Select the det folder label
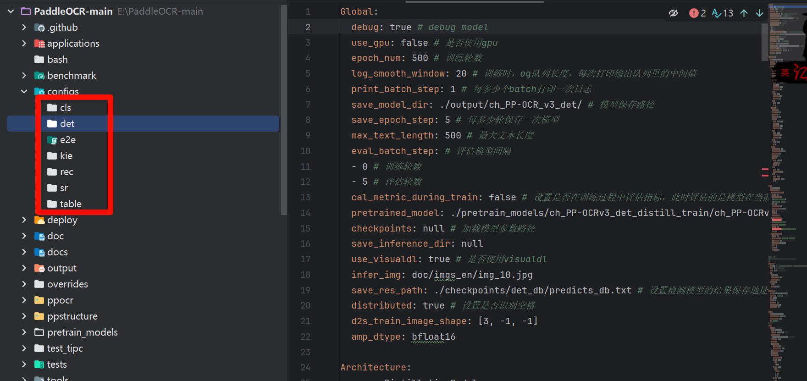Image resolution: width=807 pixels, height=381 pixels. 67,124
